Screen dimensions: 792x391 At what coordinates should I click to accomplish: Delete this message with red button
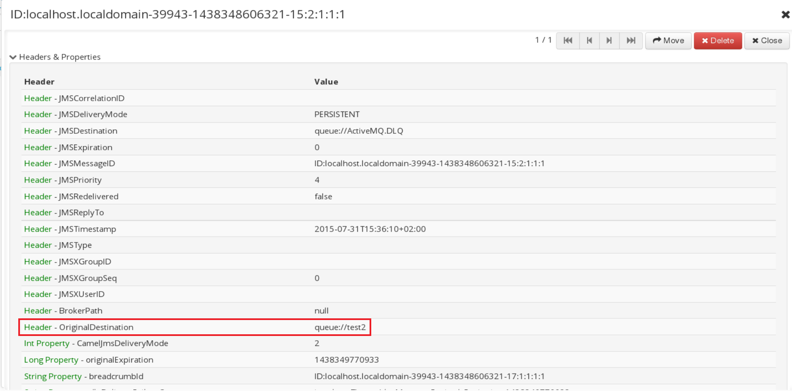coord(718,40)
